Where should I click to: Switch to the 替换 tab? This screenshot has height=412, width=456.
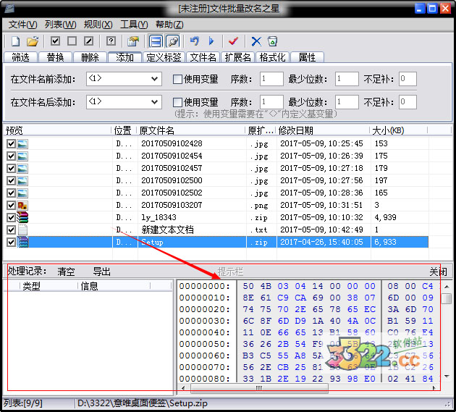click(x=55, y=57)
